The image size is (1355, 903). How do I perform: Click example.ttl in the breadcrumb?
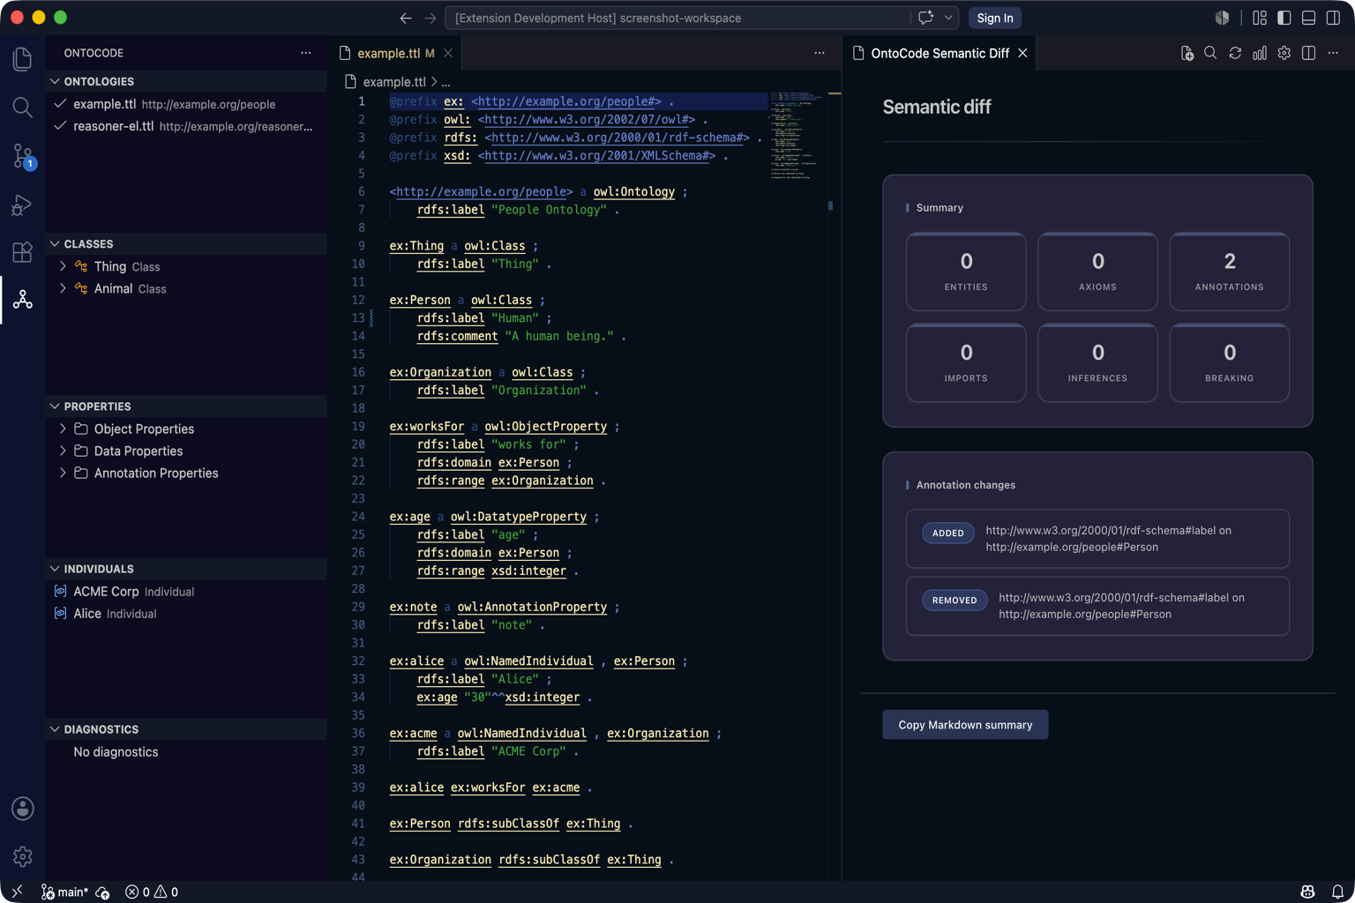(x=394, y=82)
